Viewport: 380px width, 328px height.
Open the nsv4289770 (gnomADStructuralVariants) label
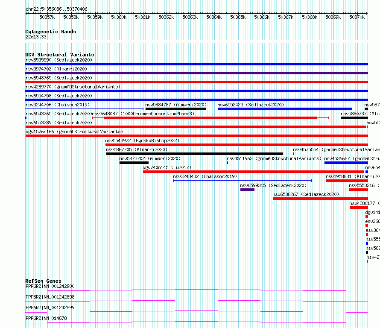[73, 87]
